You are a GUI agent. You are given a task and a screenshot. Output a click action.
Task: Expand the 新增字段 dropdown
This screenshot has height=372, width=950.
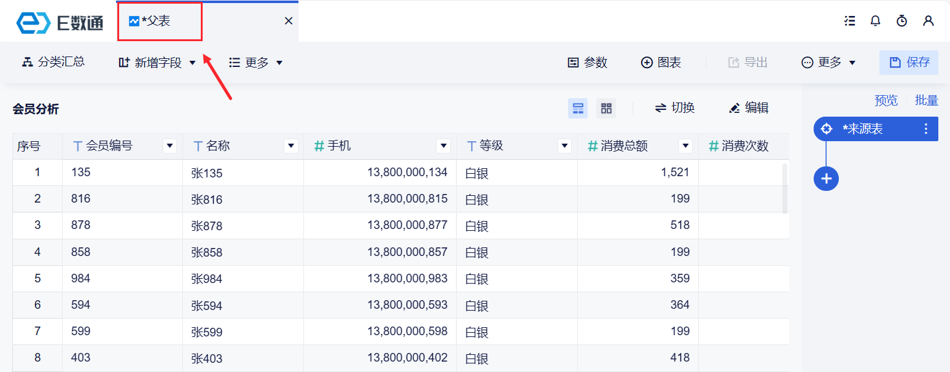tap(192, 63)
